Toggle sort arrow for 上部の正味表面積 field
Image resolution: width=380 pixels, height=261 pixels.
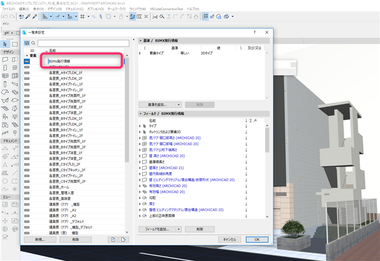click(246, 215)
